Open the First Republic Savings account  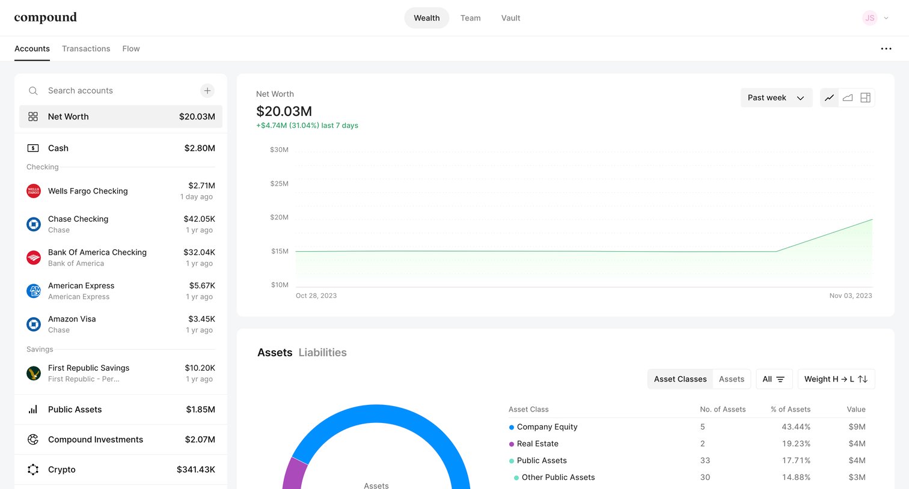[x=121, y=373]
